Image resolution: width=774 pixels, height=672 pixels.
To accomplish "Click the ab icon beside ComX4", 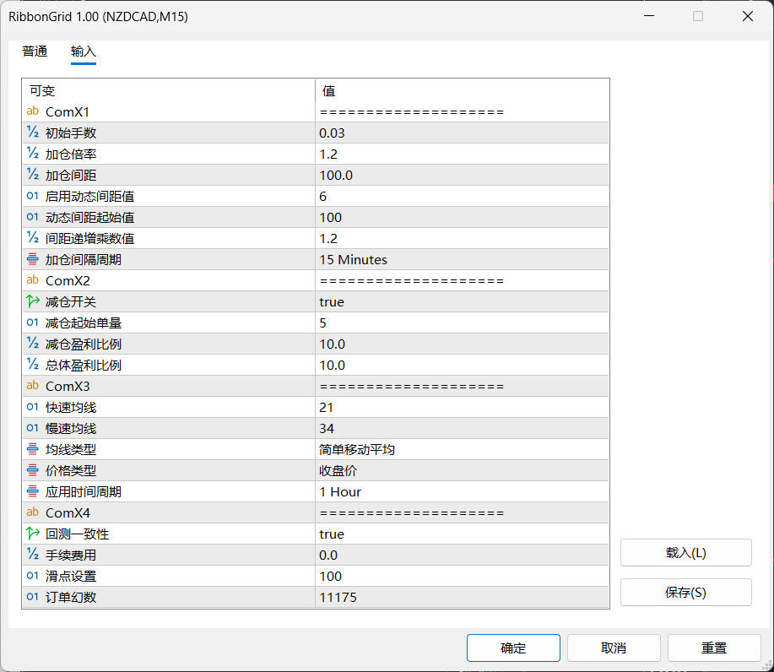I will pyautogui.click(x=33, y=512).
